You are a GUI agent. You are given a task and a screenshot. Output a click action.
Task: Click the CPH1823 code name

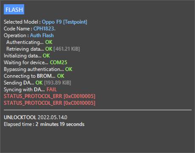(x=45, y=29)
